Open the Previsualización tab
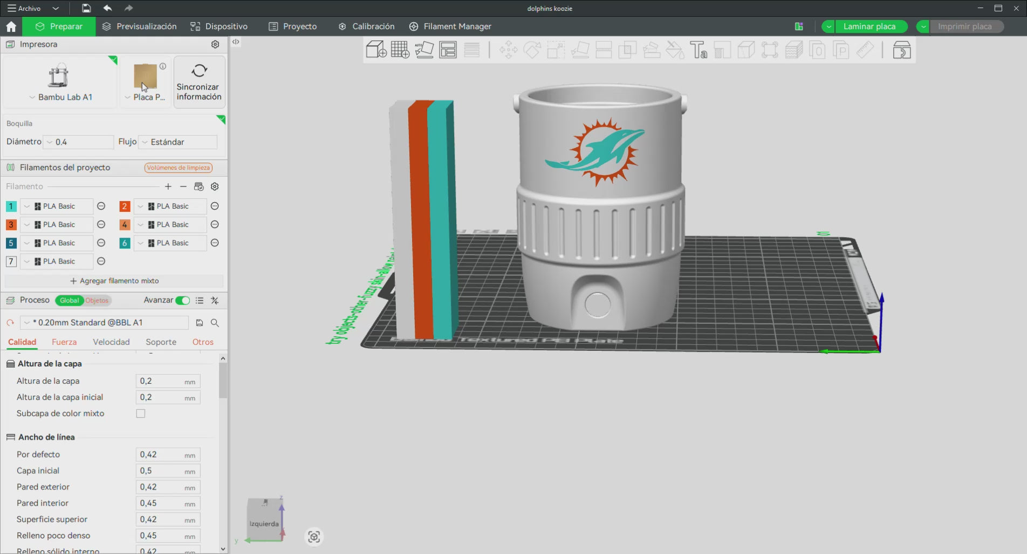The width and height of the screenshot is (1027, 554). 139,26
